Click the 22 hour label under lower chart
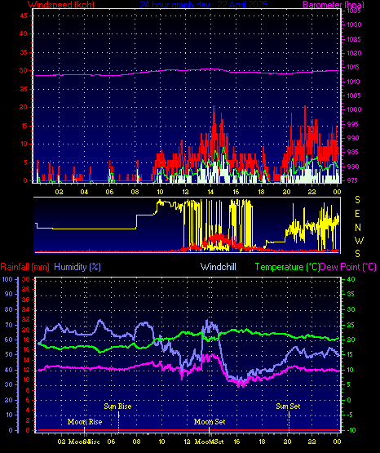The image size is (380, 453). tap(312, 442)
